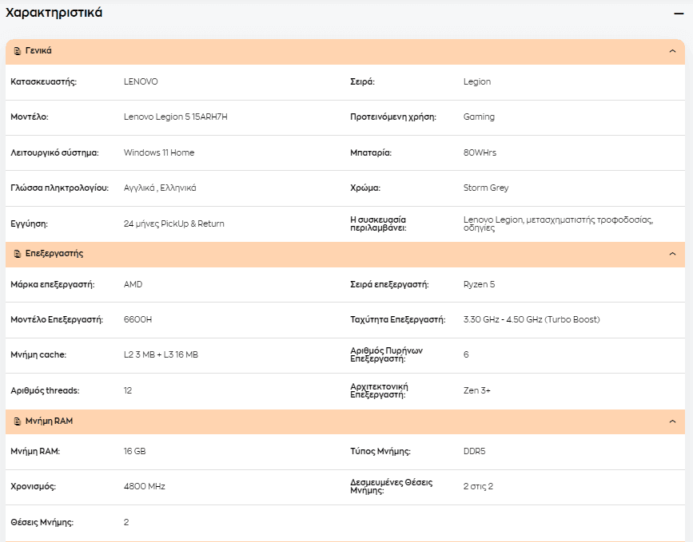Select the LENOVO manufacturer value
Screen dimensions: 693x542
click(141, 81)
